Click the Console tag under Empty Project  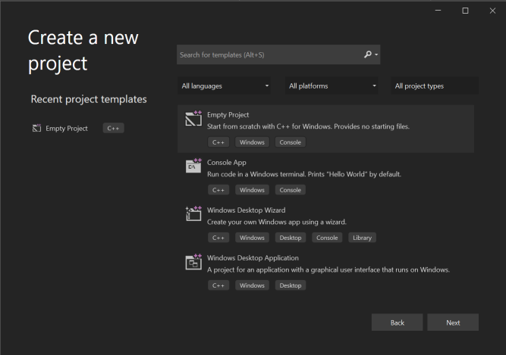[290, 142]
